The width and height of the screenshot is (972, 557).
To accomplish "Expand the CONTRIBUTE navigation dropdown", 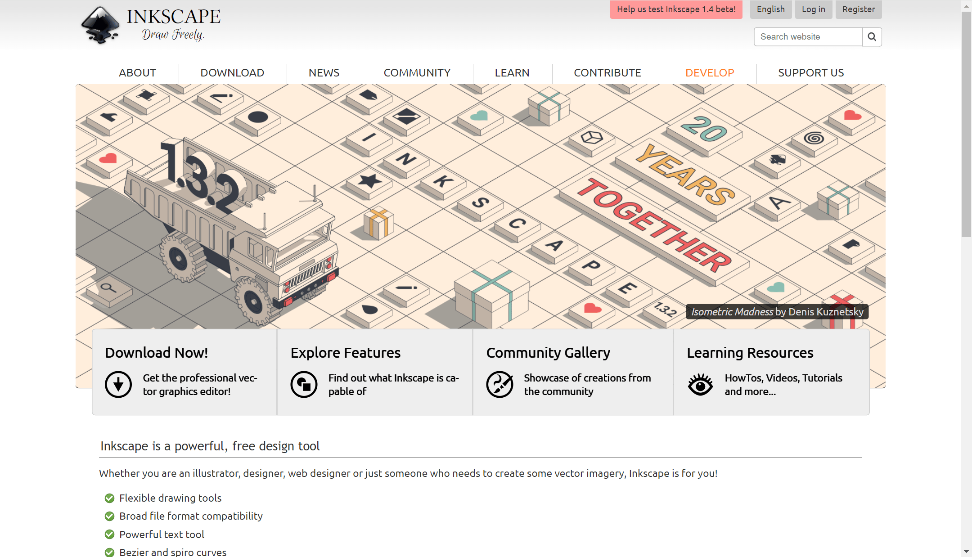I will tap(607, 72).
